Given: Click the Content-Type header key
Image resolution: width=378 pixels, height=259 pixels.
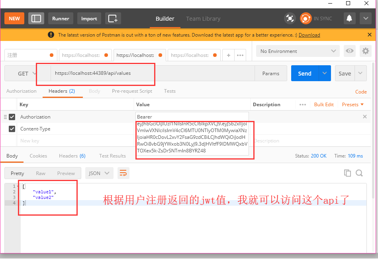Looking at the screenshot, I should click(x=35, y=129).
